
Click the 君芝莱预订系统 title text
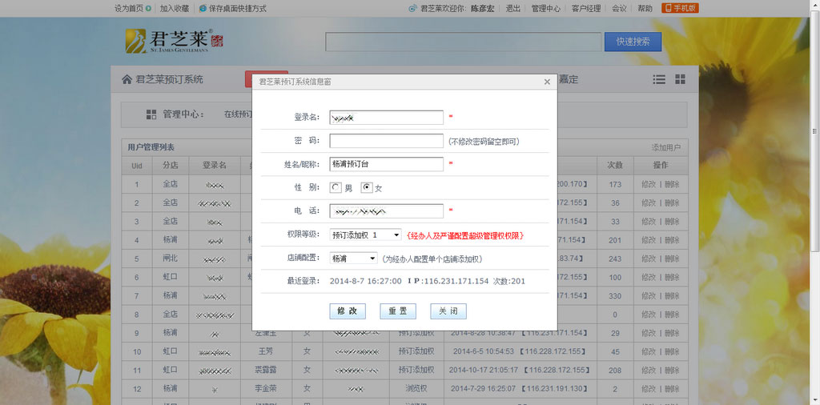coord(170,80)
